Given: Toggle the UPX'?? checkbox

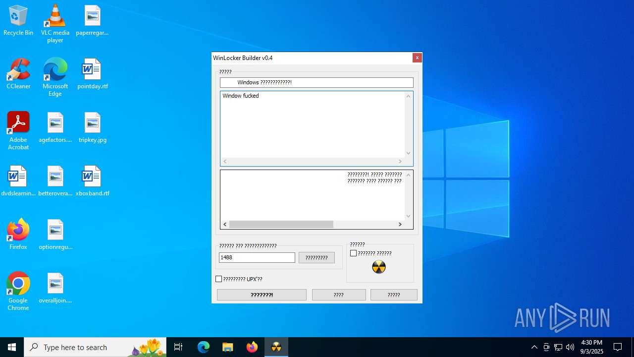Looking at the screenshot, I should point(218,279).
